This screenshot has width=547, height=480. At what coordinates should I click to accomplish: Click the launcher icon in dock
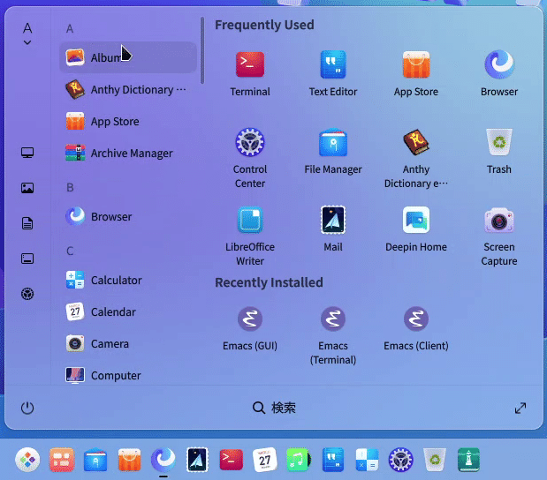point(27,460)
